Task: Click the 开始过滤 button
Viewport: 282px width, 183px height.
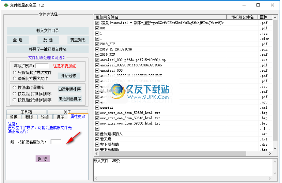Action: 69,76
